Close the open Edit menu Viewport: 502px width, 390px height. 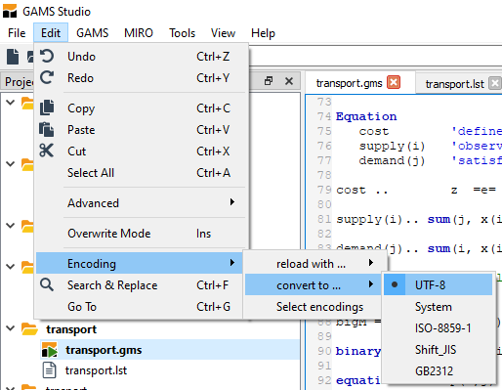[51, 33]
